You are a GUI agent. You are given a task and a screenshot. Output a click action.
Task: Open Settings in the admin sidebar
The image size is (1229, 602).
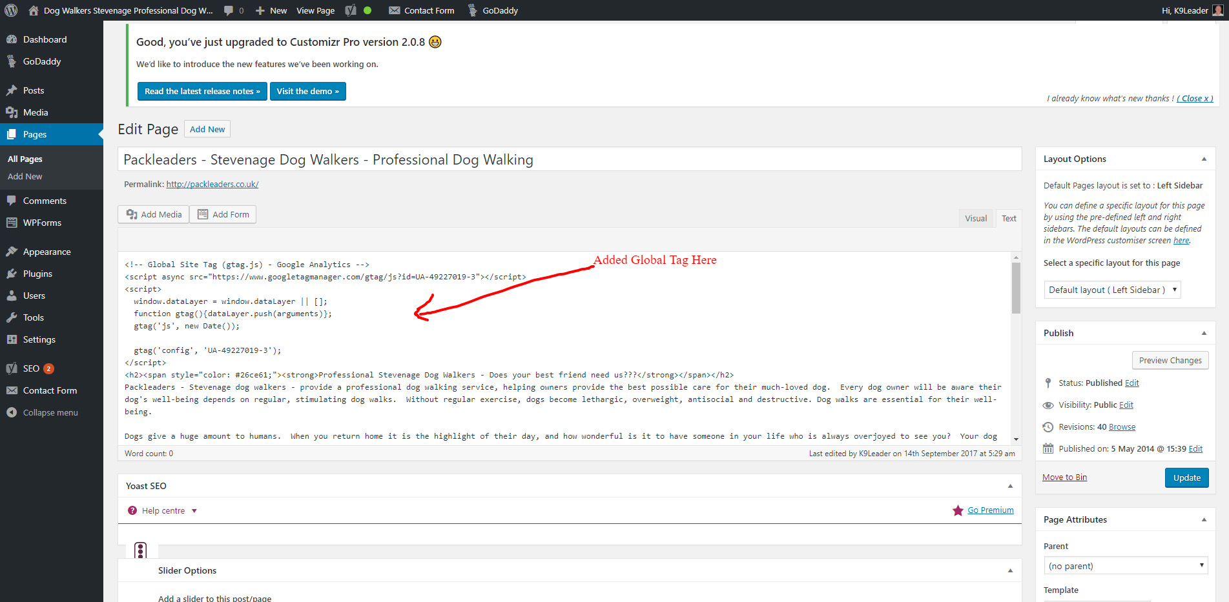(39, 339)
